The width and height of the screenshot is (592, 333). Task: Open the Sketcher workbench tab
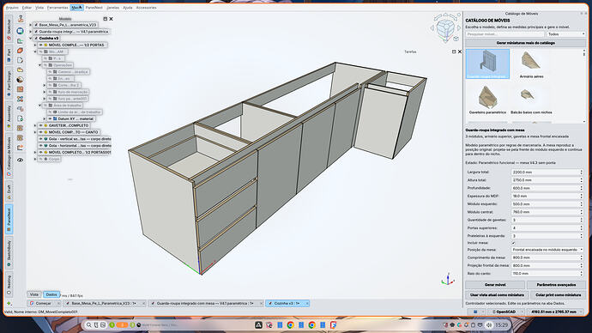(x=9, y=28)
